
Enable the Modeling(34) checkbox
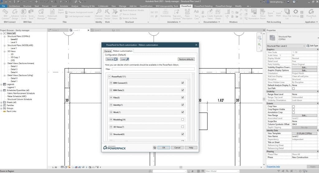pos(183,119)
